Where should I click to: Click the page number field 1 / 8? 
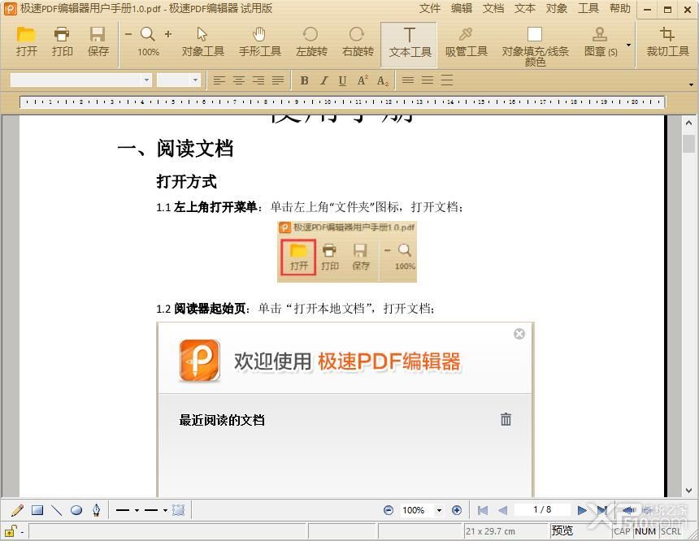point(542,509)
